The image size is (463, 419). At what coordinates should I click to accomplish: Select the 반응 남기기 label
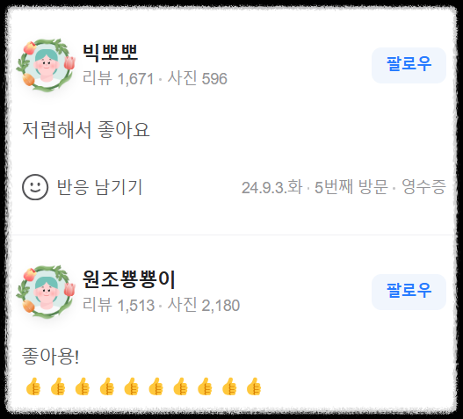tap(99, 187)
